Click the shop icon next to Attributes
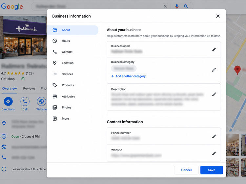Screen dimensions: 246x184 (54, 96)
